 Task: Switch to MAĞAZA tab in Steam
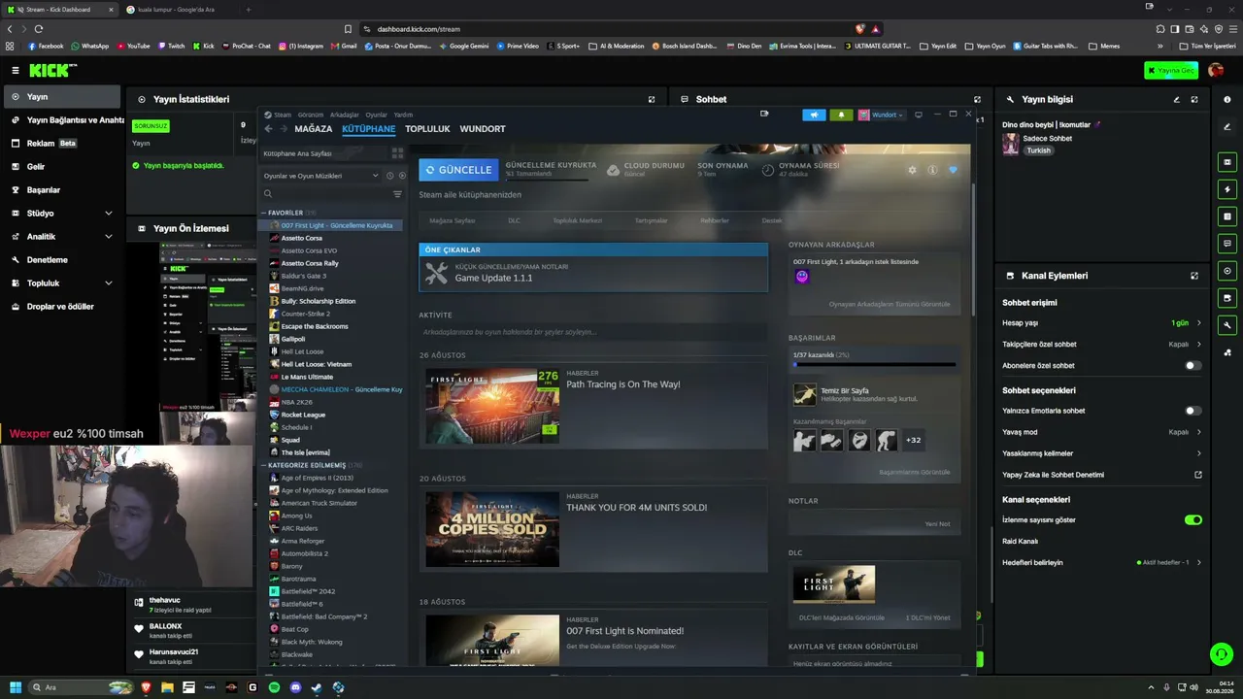click(x=314, y=129)
